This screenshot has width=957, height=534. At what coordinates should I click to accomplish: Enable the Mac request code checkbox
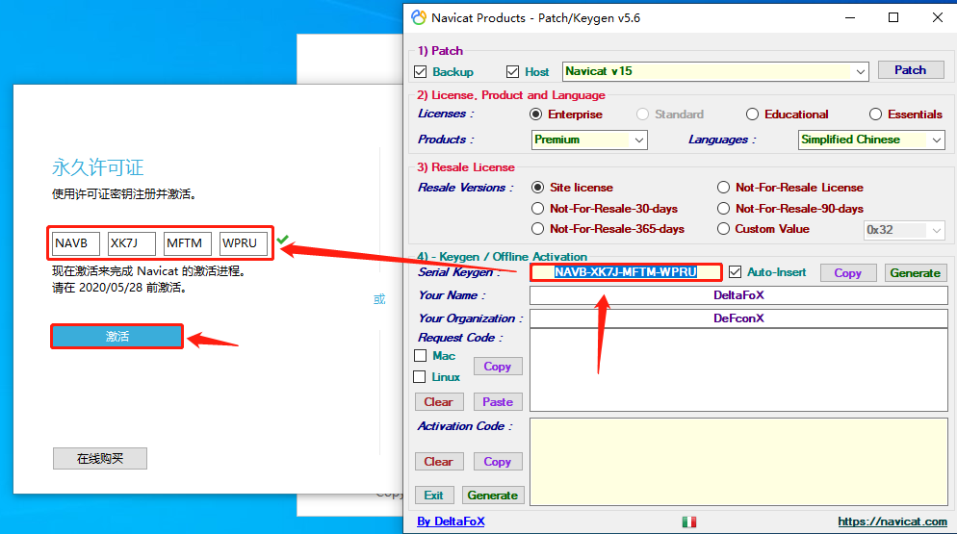click(x=420, y=356)
